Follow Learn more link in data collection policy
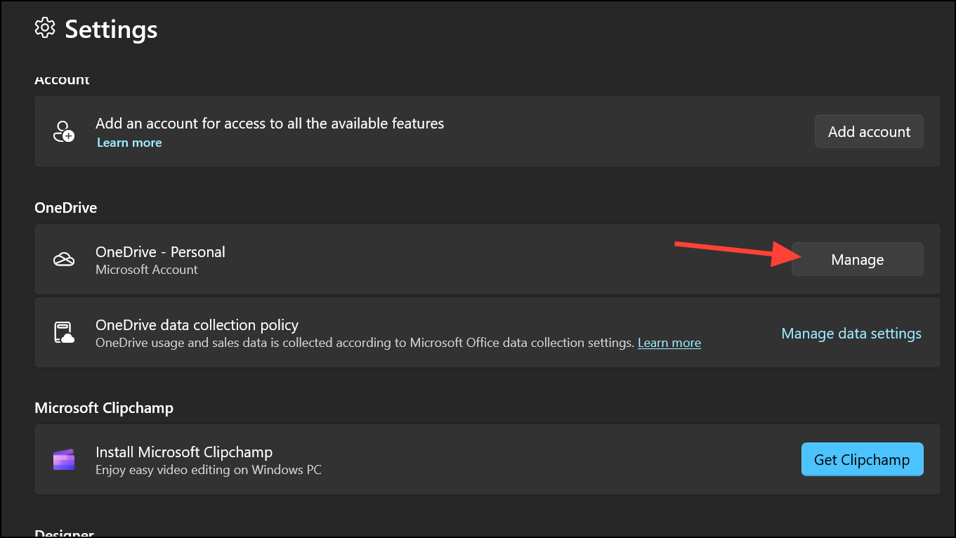956x538 pixels. tap(669, 343)
